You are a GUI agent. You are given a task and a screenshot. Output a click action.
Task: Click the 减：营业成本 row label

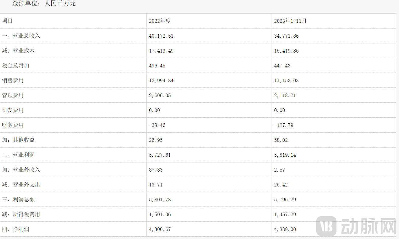tap(18, 51)
